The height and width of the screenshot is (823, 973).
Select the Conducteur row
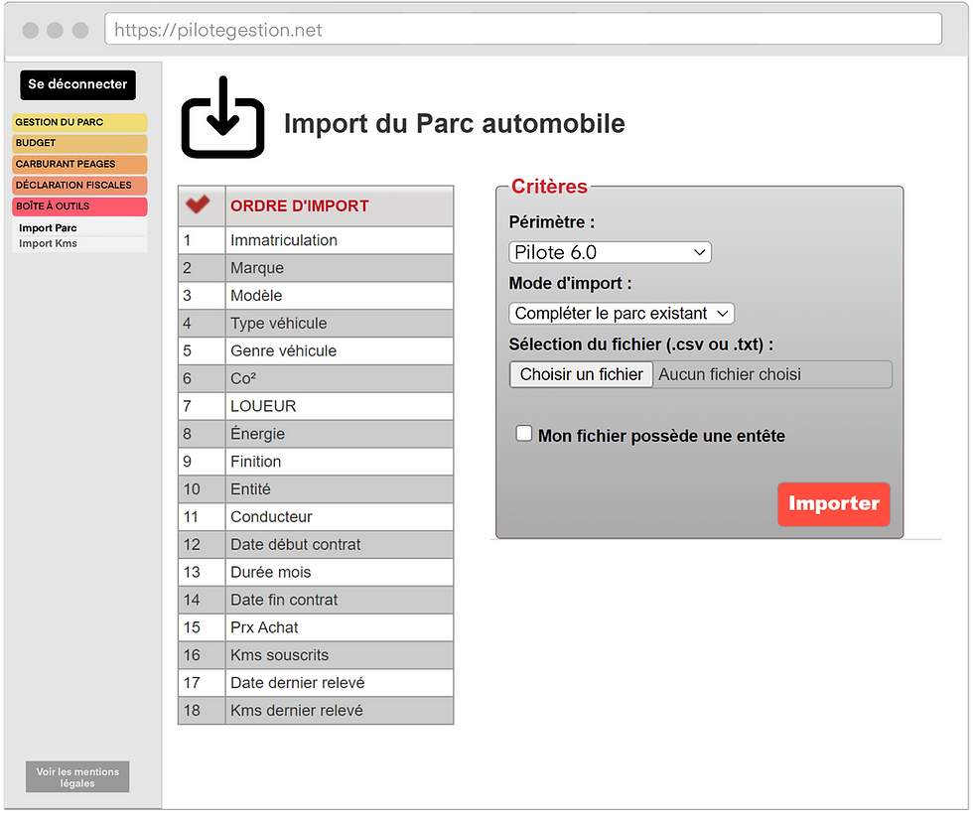coord(316,516)
